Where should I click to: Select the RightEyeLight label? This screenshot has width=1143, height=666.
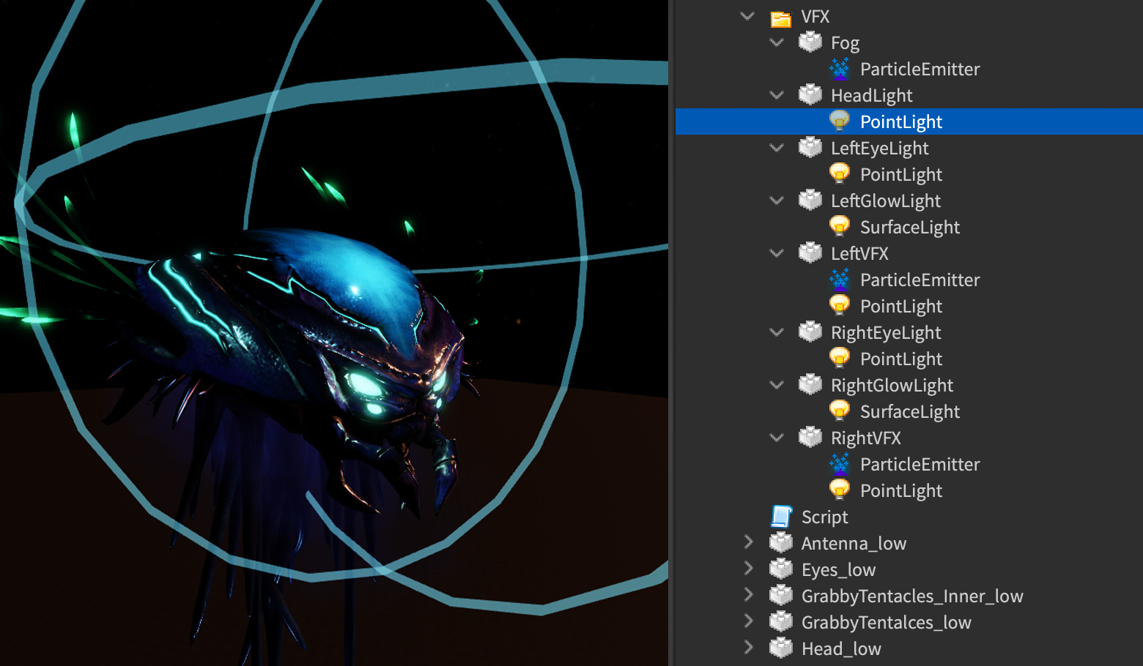pos(886,333)
